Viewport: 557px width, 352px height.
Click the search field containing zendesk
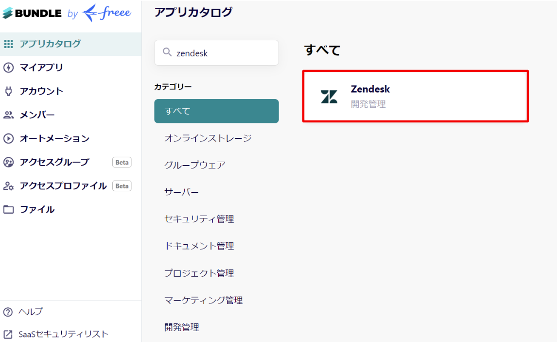221,53
